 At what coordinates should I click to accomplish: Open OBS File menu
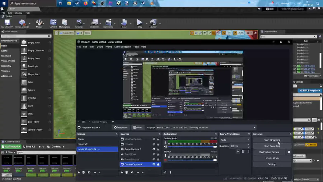click(x=79, y=47)
